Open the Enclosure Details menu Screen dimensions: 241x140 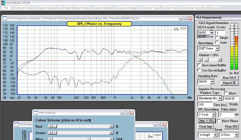(x=102, y=8)
